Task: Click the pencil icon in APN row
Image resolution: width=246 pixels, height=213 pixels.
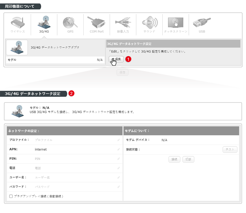Action: coord(119,149)
